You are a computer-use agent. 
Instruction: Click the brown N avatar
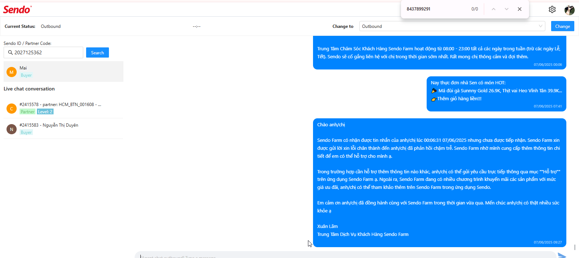point(12,129)
